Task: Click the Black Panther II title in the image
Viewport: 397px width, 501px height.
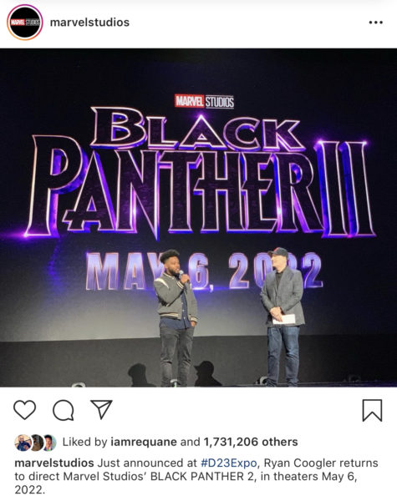Action: tap(200, 173)
